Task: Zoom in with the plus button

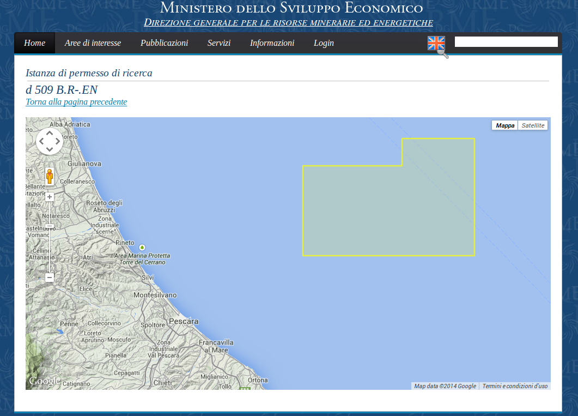Action: [x=50, y=197]
